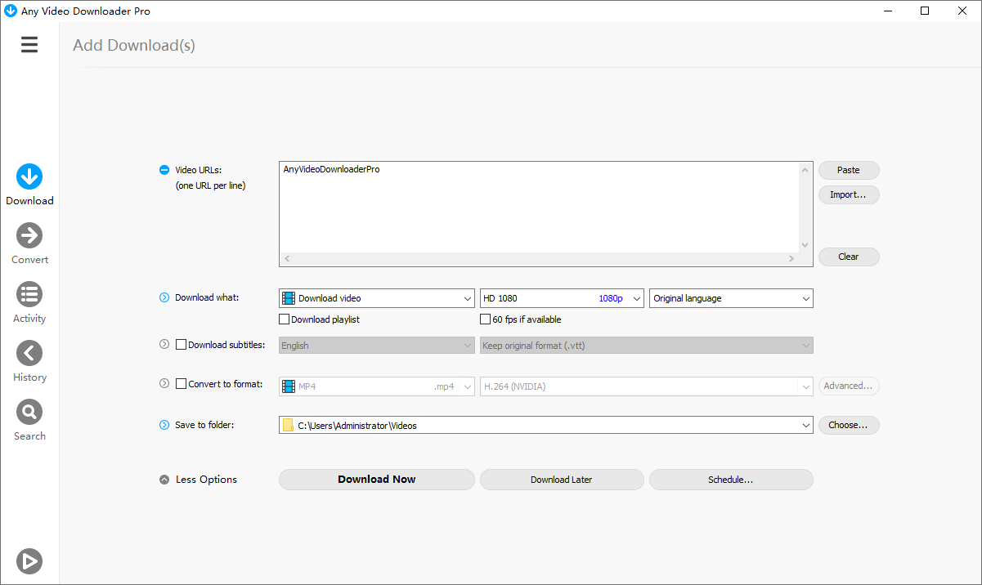This screenshot has height=585, width=982.
Task: Open the Convert section icon
Action: [29, 235]
